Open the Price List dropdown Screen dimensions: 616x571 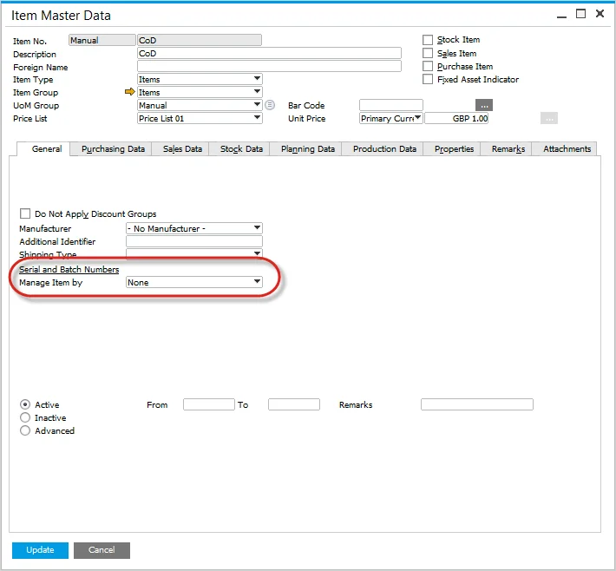257,119
